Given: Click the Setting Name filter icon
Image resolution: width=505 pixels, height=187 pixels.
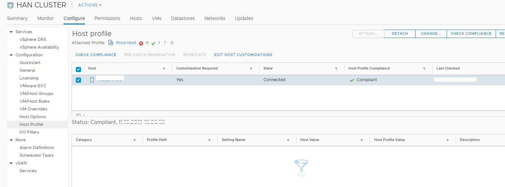Looking at the screenshot, I should pos(288,140).
